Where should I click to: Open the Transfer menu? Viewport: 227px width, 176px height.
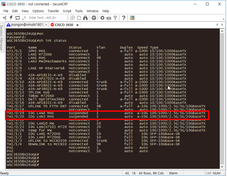tap(53, 11)
